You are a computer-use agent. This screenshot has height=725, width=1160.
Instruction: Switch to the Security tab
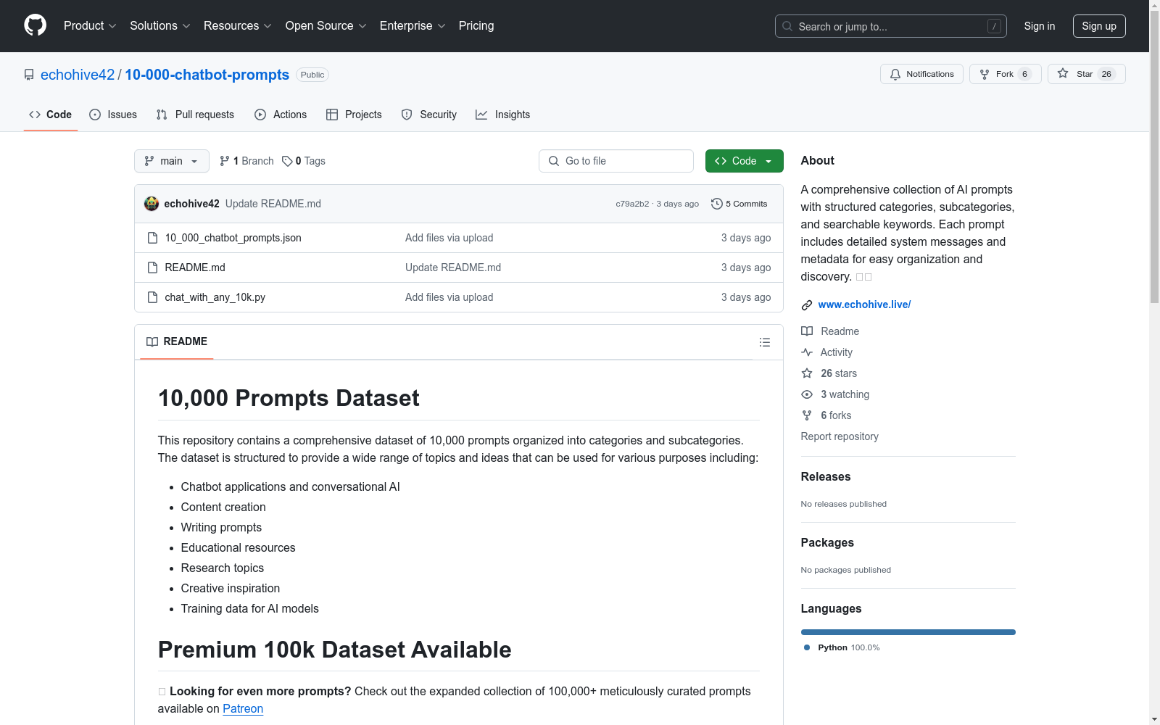coord(429,115)
